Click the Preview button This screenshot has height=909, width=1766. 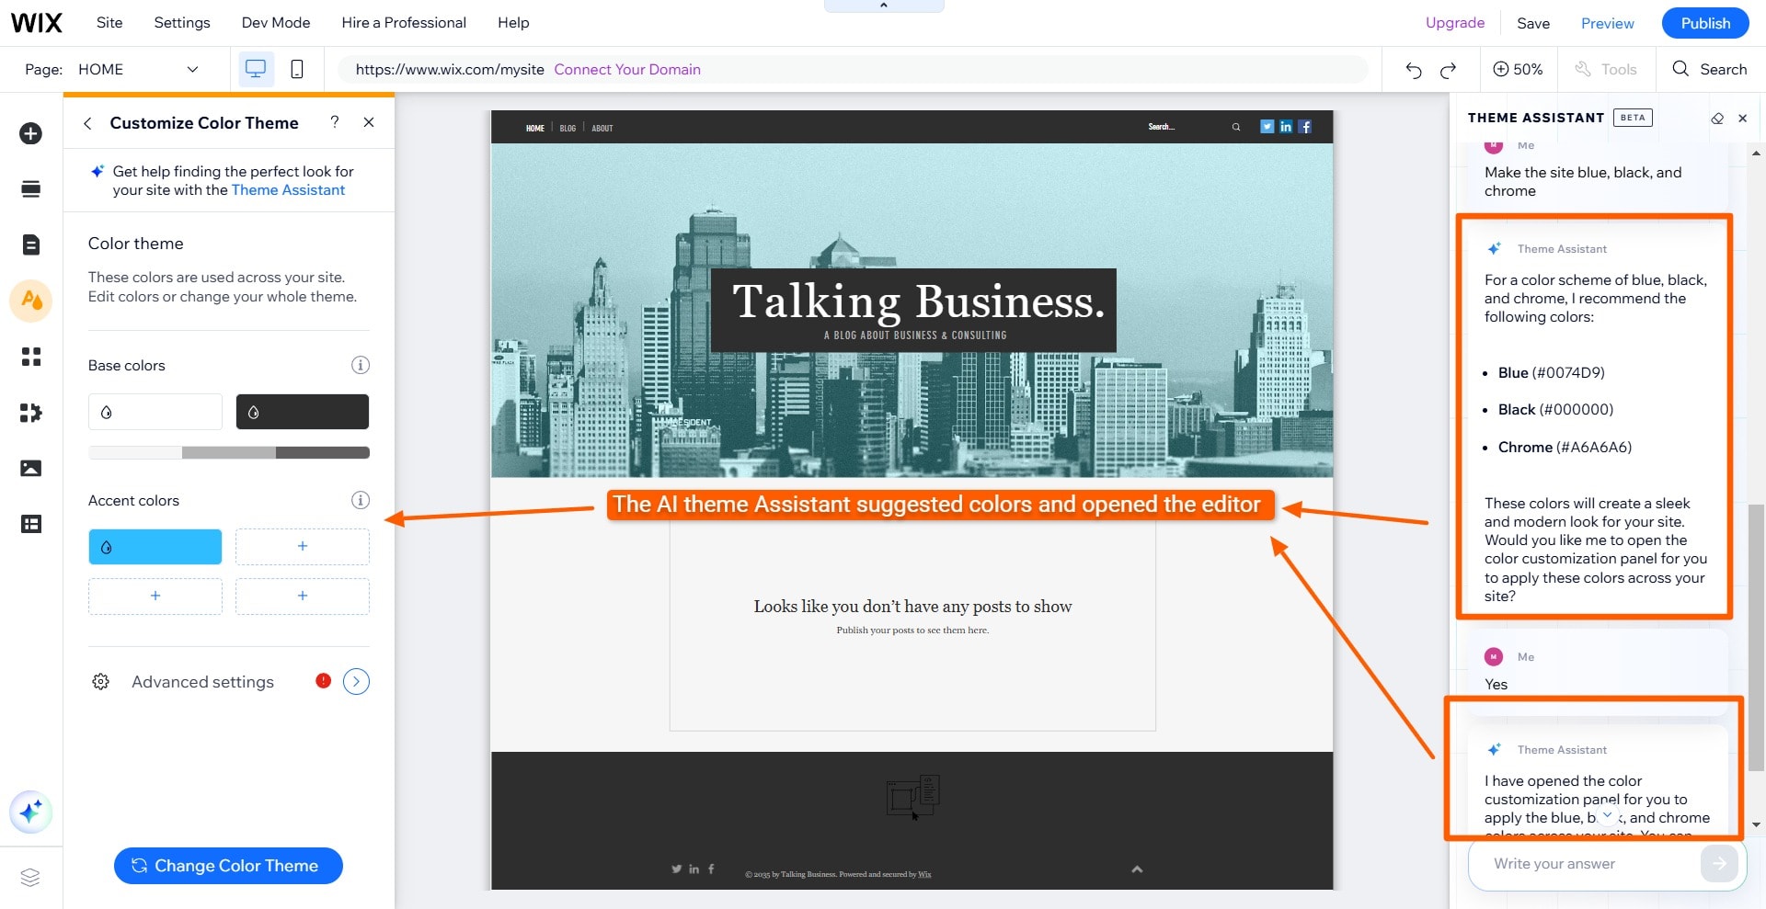tap(1608, 24)
